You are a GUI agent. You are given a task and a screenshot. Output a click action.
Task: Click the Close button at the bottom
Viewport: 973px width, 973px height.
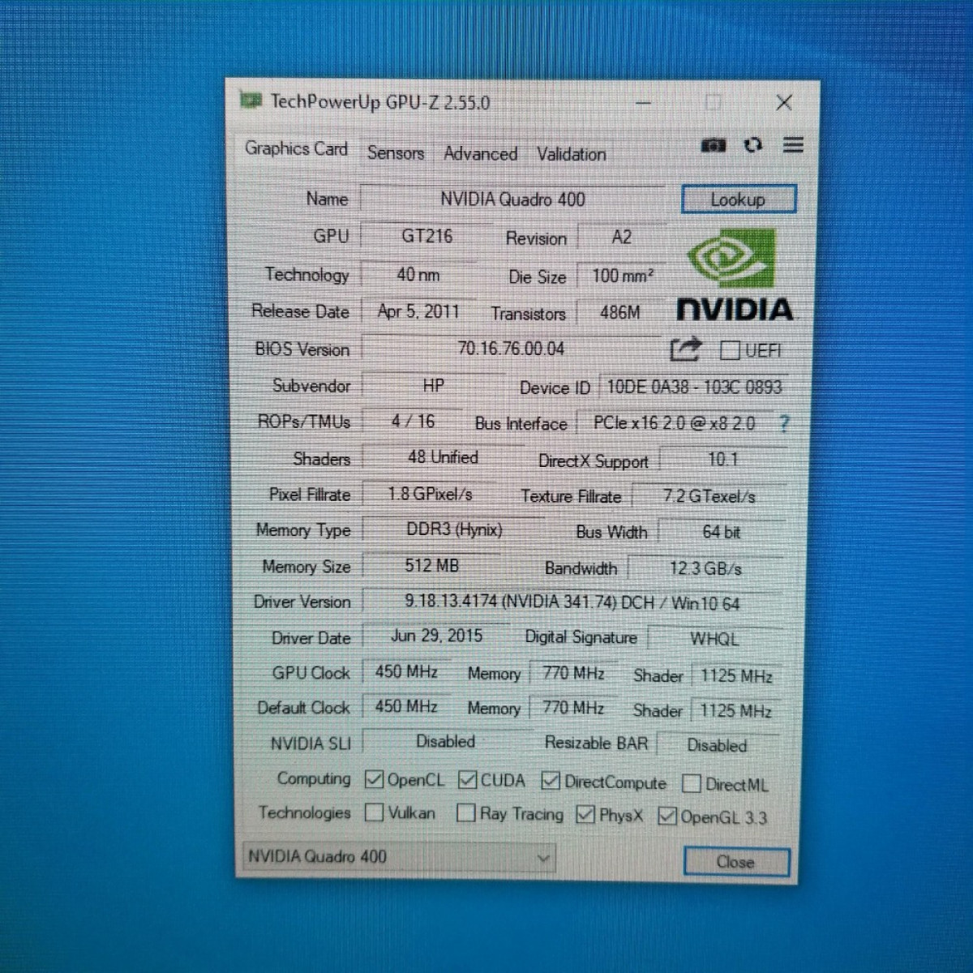tap(736, 862)
